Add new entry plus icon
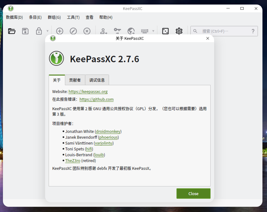The height and width of the screenshot is (212, 267). 60,31
